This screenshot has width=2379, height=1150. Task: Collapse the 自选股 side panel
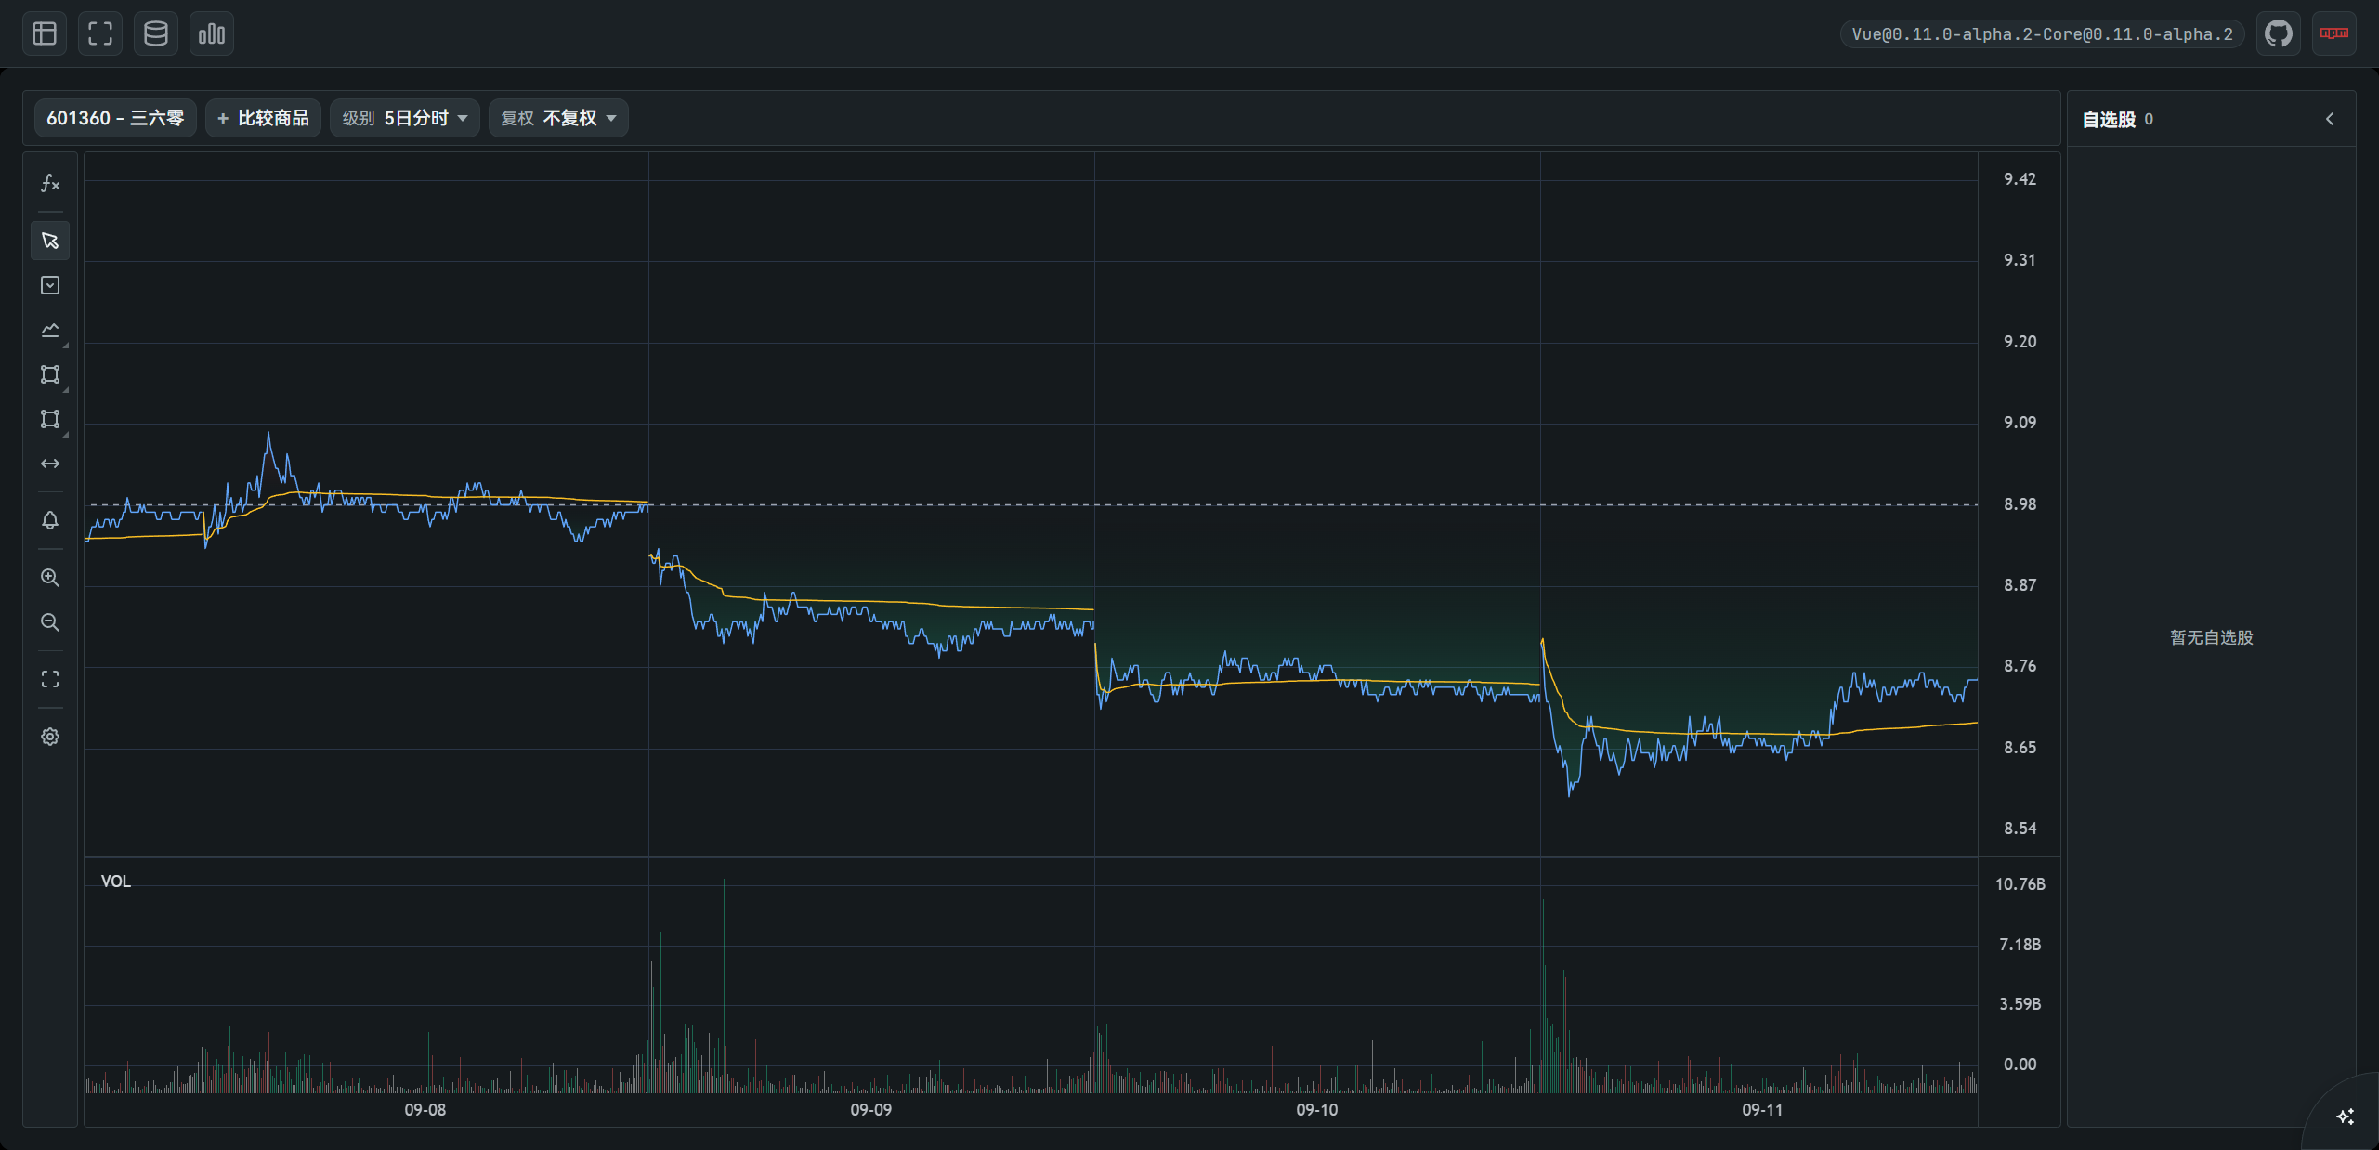pos(2330,119)
